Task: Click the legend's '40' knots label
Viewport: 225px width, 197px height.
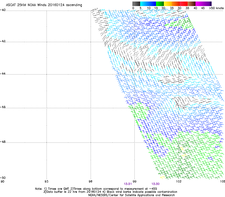Action: pos(195,8)
